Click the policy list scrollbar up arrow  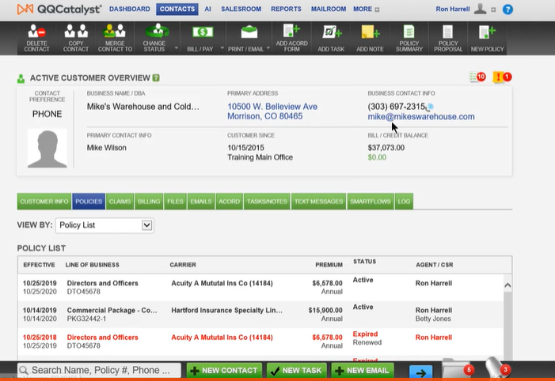[507, 285]
